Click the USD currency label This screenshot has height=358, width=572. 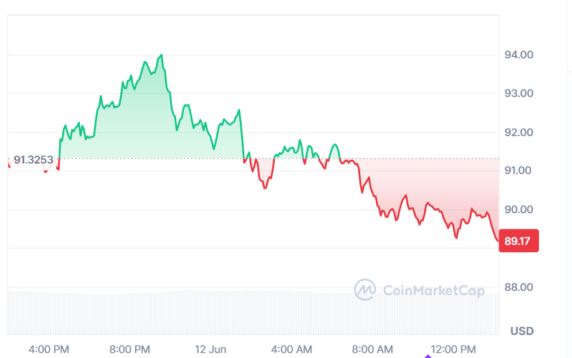[522, 331]
